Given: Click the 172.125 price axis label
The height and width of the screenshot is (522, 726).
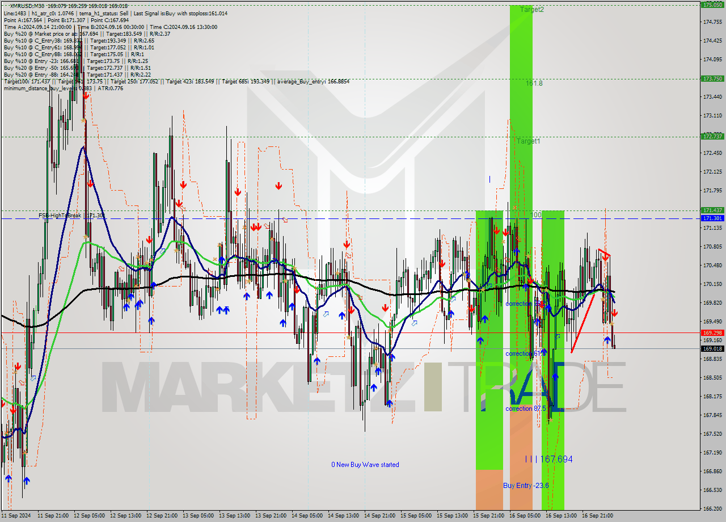Looking at the screenshot, I should 712,172.
